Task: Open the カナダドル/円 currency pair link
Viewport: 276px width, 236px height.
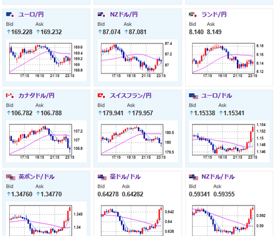Action: [36, 96]
